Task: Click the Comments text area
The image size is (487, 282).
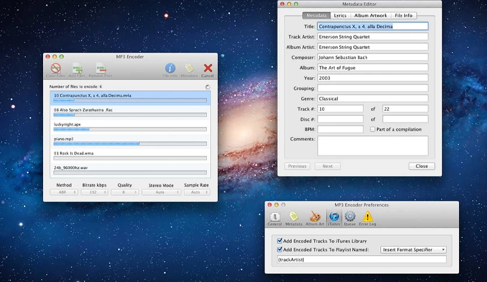Action: point(373,146)
